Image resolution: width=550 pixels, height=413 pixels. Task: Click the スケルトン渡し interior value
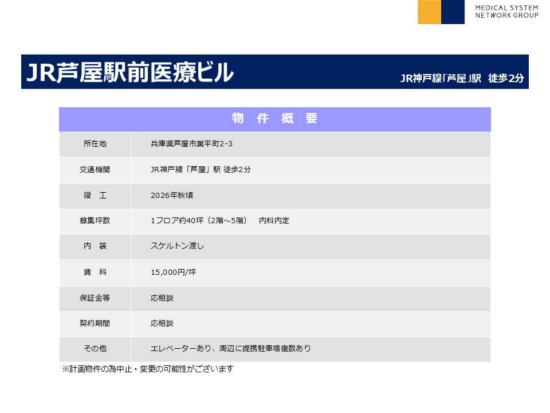177,246
